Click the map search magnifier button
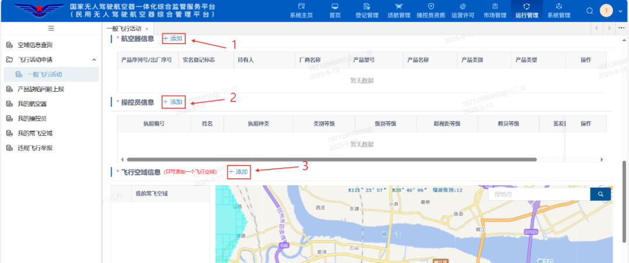This screenshot has height=263, width=629. coord(600,194)
